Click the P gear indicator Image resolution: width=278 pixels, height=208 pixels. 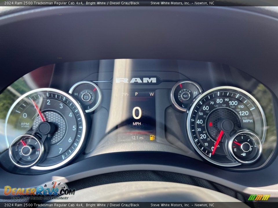pyautogui.click(x=136, y=94)
